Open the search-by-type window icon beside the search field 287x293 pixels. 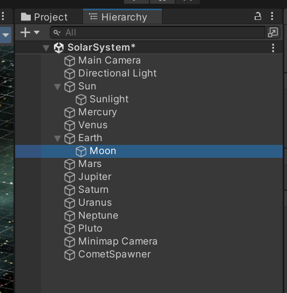point(273,32)
